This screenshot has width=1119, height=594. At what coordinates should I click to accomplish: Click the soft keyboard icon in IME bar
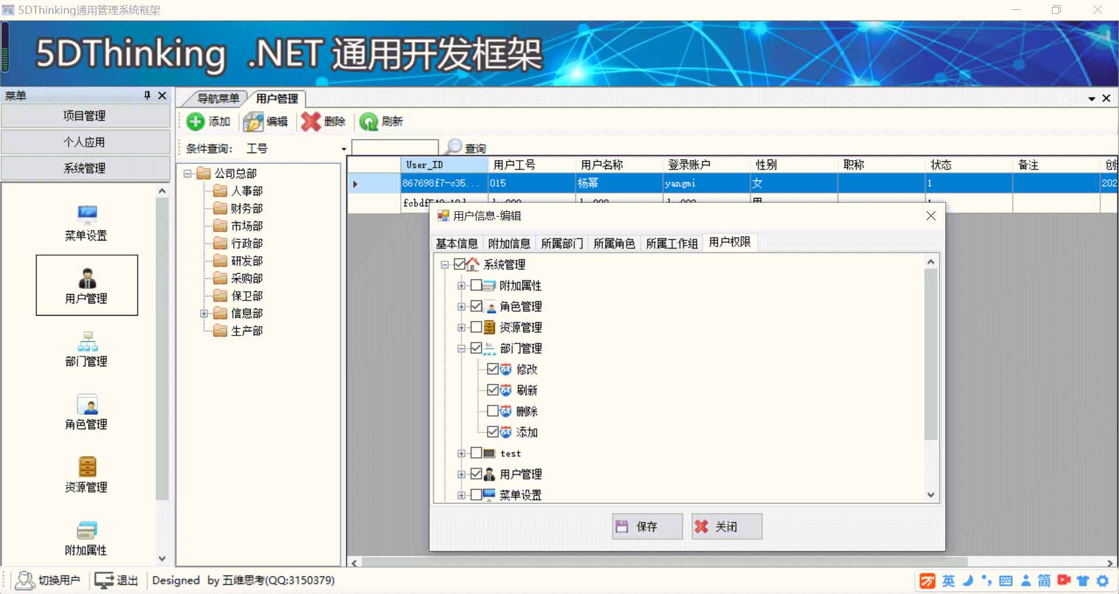click(1005, 581)
